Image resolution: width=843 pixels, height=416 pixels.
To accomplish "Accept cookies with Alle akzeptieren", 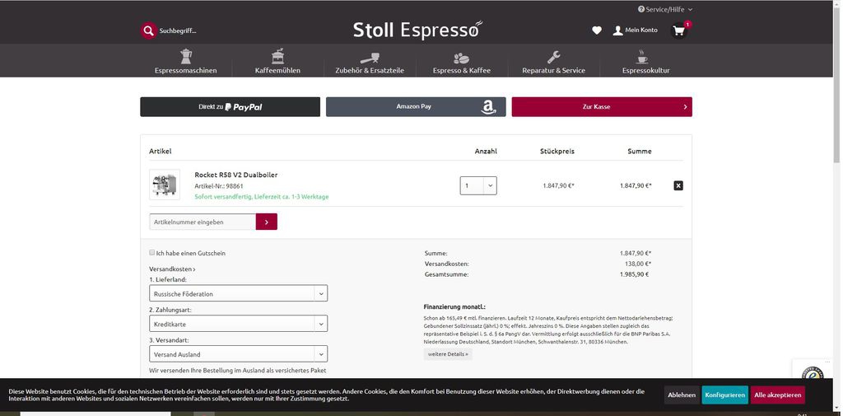I will (x=777, y=395).
